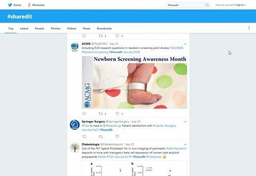Like icon on the topmost cut-off tweet
This screenshot has height=176, width=256.
117,36
